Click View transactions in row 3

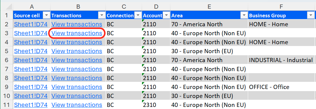(77, 33)
